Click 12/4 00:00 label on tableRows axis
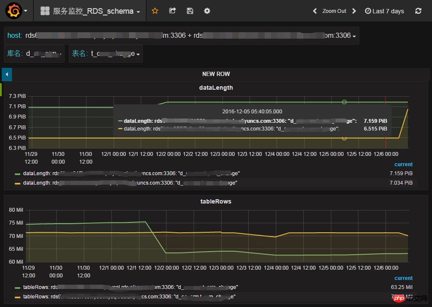432x307 pixels. [276, 267]
